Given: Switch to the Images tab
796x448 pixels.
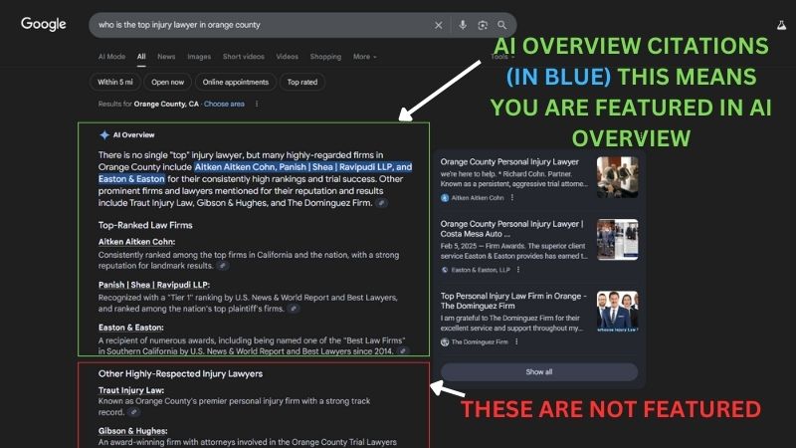Looking at the screenshot, I should click(x=199, y=57).
